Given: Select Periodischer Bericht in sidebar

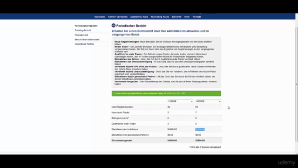Looking at the screenshot, I should [x=86, y=26].
